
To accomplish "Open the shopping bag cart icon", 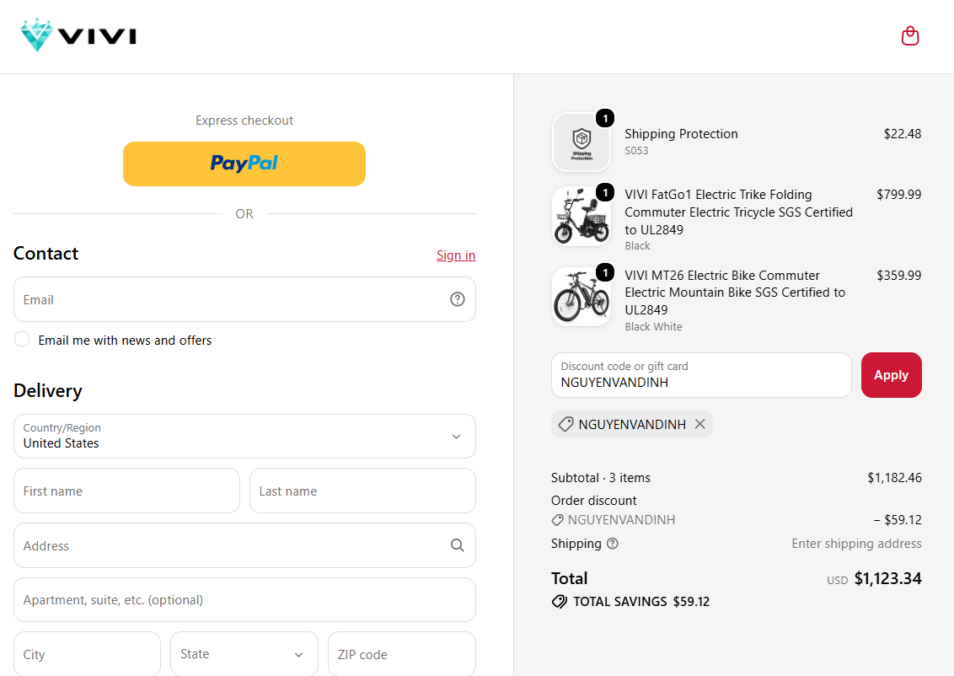I will tap(909, 36).
